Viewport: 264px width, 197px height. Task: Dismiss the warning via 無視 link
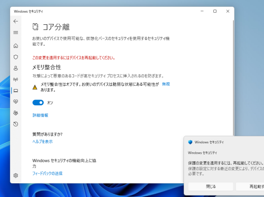pyautogui.click(x=166, y=84)
